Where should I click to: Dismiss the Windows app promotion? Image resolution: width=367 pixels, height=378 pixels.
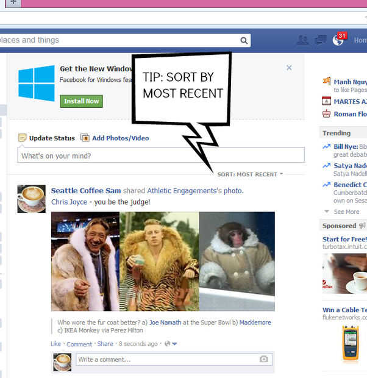click(289, 68)
